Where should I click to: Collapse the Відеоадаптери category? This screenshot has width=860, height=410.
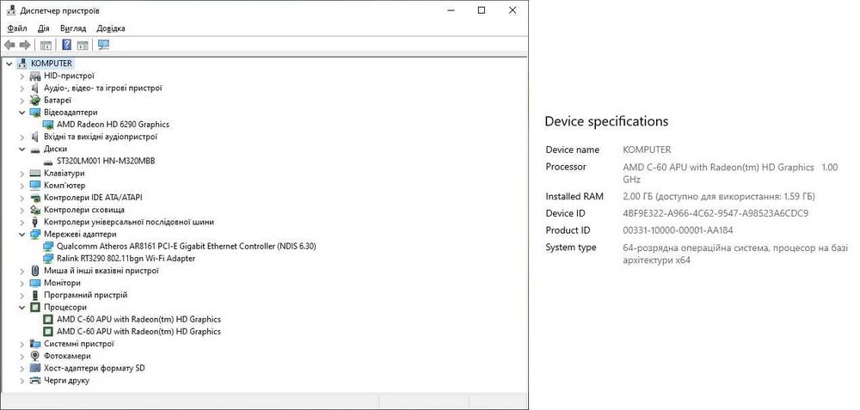point(22,113)
